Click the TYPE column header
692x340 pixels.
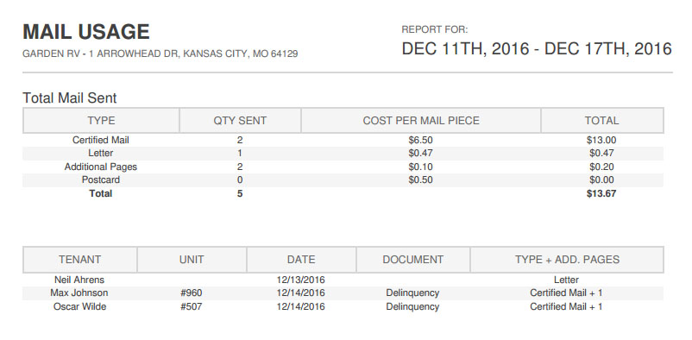tap(101, 121)
